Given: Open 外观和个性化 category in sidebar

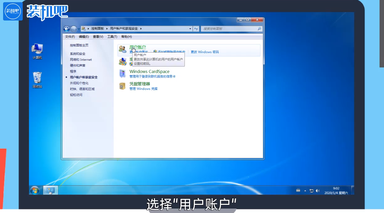Looking at the screenshot, I should coord(79,83).
